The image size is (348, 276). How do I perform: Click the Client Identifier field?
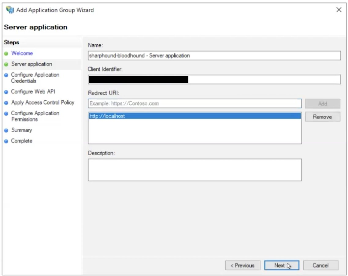click(214, 79)
